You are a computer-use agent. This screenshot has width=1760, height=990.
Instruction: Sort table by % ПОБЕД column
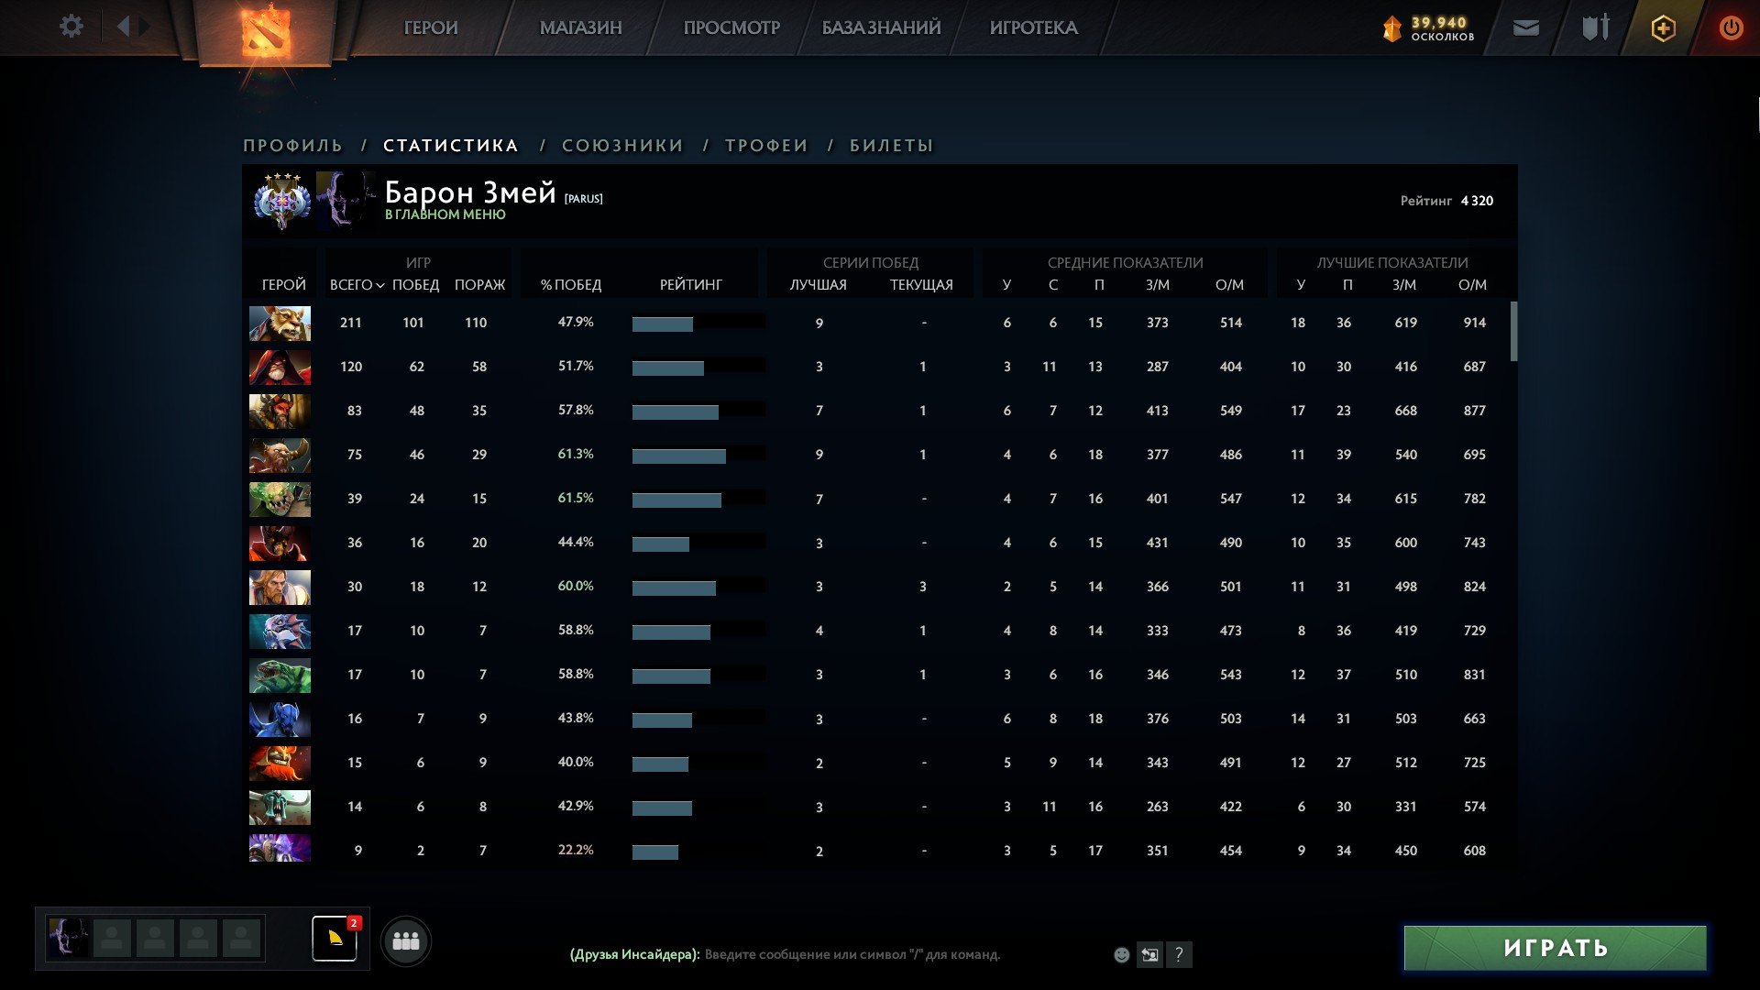pos(570,285)
